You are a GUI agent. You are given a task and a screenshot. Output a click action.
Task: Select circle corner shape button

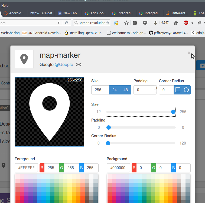(186, 90)
